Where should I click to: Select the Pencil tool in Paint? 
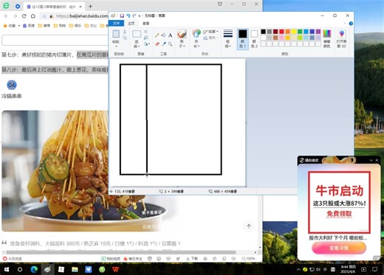point(157,35)
